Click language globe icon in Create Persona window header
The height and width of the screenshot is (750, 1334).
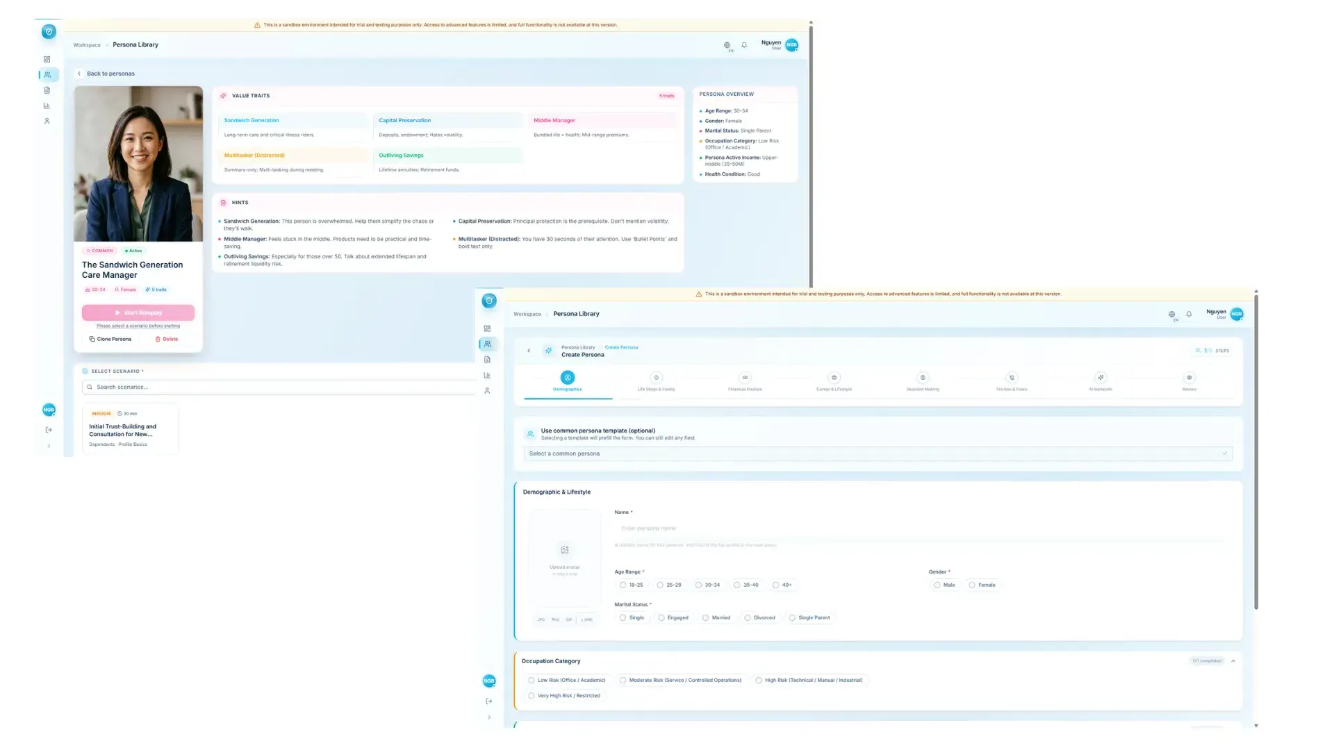[1172, 315]
